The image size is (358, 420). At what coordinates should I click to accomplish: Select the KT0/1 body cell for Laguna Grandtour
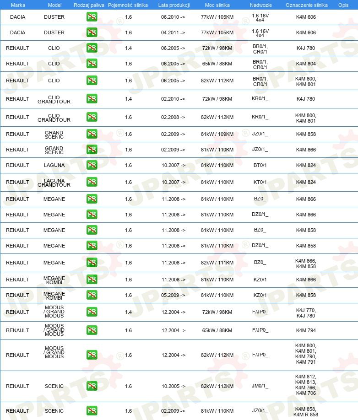(x=260, y=182)
